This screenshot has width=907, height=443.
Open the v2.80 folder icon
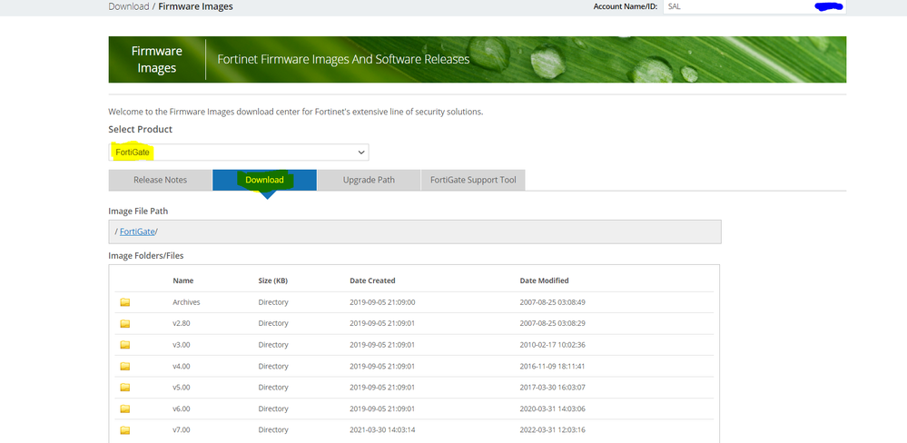[125, 324]
